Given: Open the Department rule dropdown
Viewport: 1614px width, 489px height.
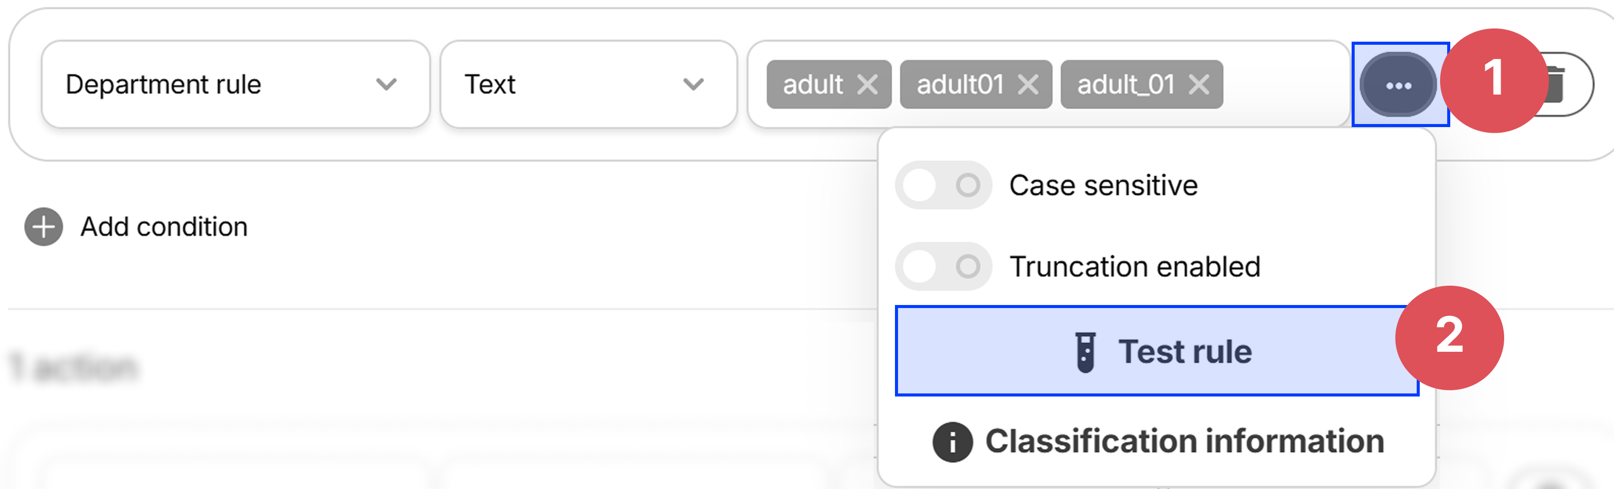Looking at the screenshot, I should click(x=235, y=84).
